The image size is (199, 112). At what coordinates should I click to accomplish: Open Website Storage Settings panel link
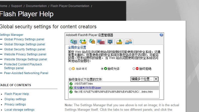(x=25, y=59)
